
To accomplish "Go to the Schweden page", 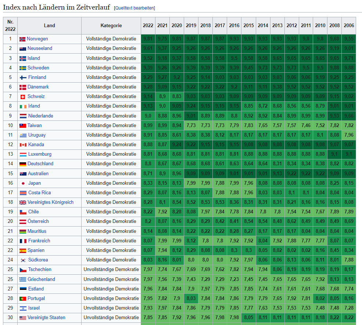I will coord(38,68).
